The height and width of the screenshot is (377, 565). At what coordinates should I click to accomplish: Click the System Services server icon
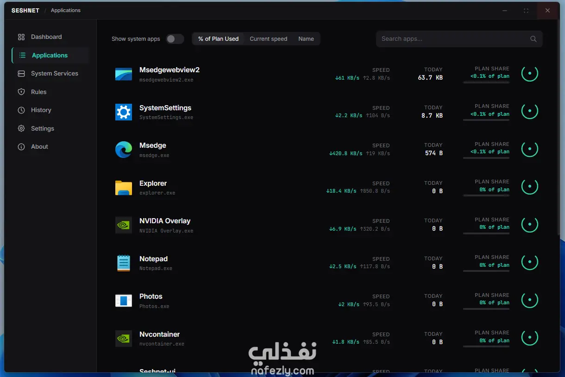[x=21, y=74]
